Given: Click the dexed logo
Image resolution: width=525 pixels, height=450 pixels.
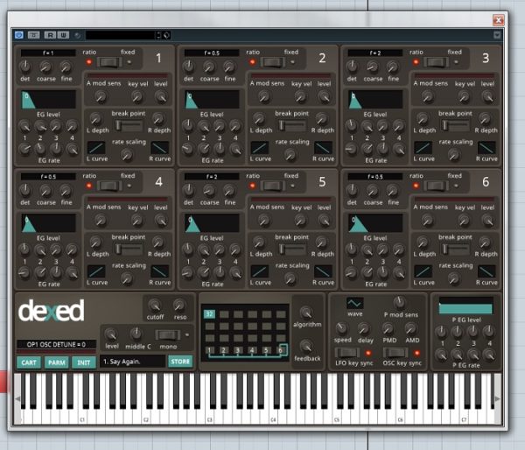Looking at the screenshot, I should pyautogui.click(x=52, y=311).
